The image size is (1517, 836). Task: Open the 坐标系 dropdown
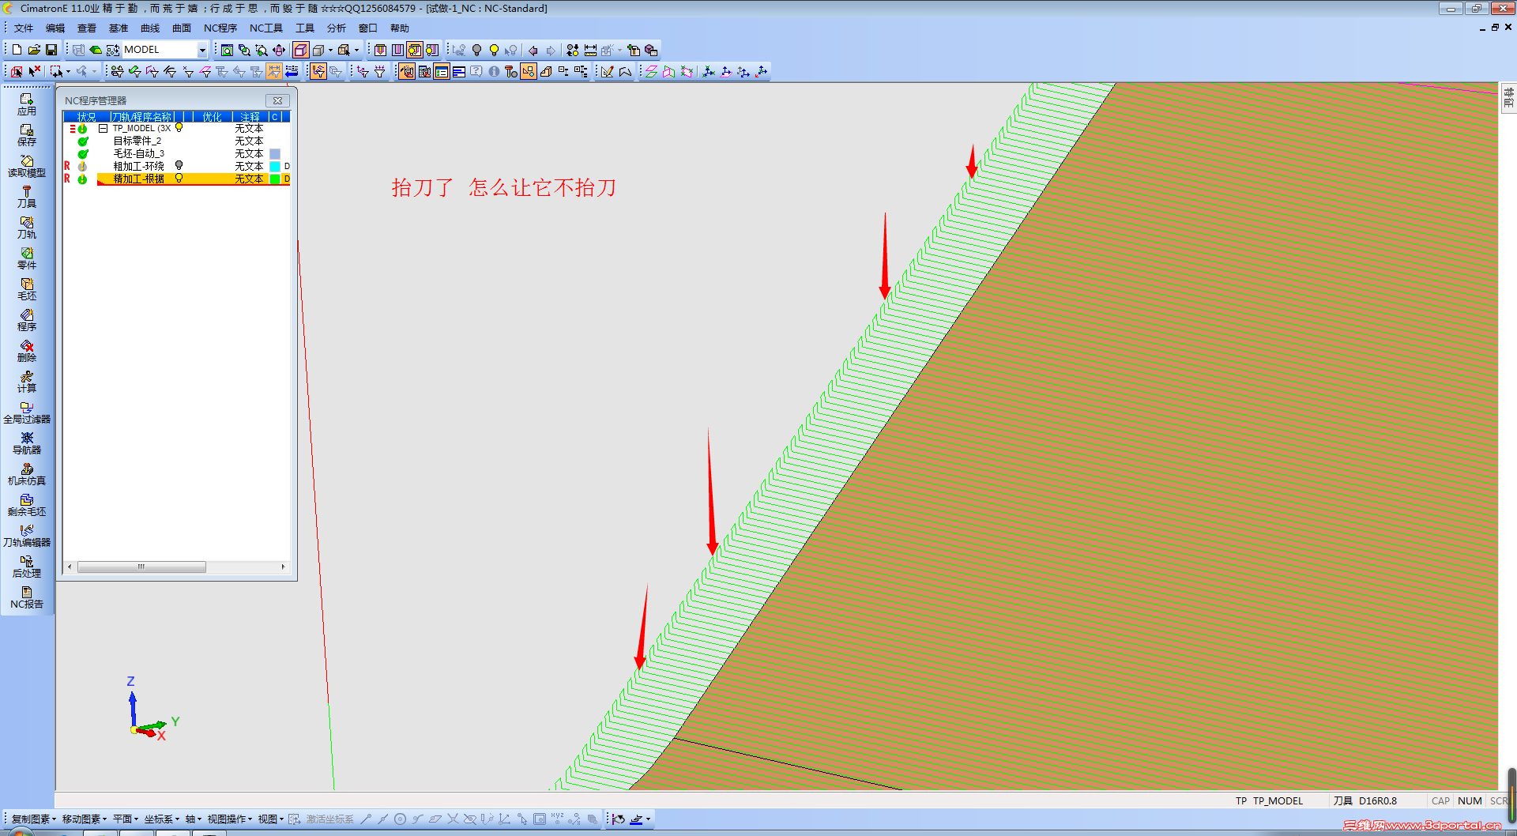161,819
